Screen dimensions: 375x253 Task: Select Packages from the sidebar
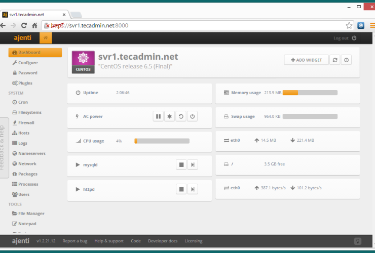[x=27, y=174]
